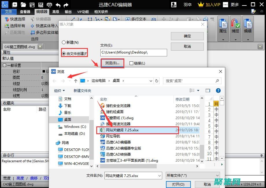Open the VIP功能 ribbon tab
The width and height of the screenshot is (266, 188).
coord(83,12)
